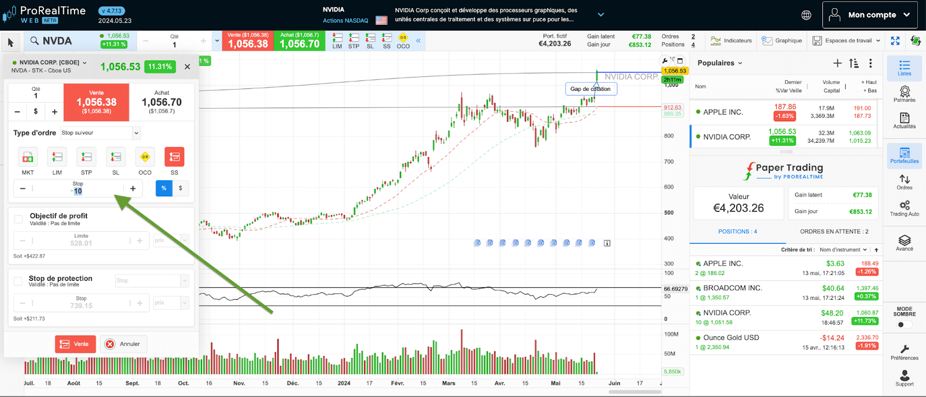
Task: Pick STP order icon in top toolbar
Action: click(354, 40)
